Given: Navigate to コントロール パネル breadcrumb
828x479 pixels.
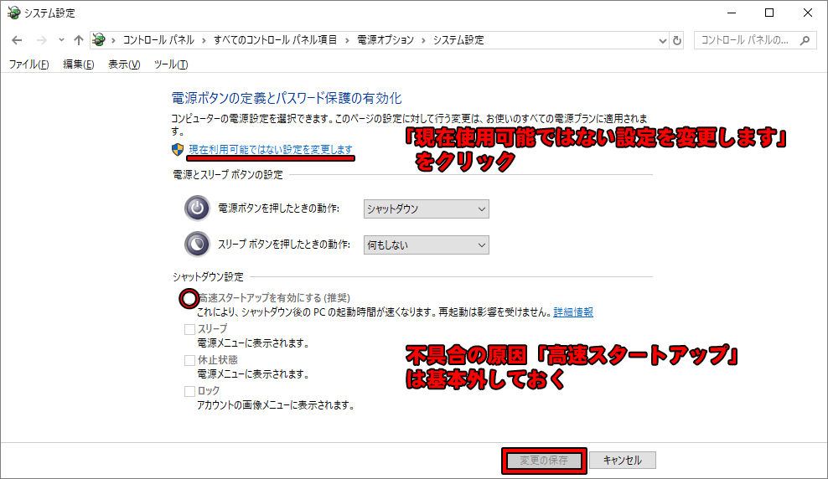Looking at the screenshot, I should point(158,40).
